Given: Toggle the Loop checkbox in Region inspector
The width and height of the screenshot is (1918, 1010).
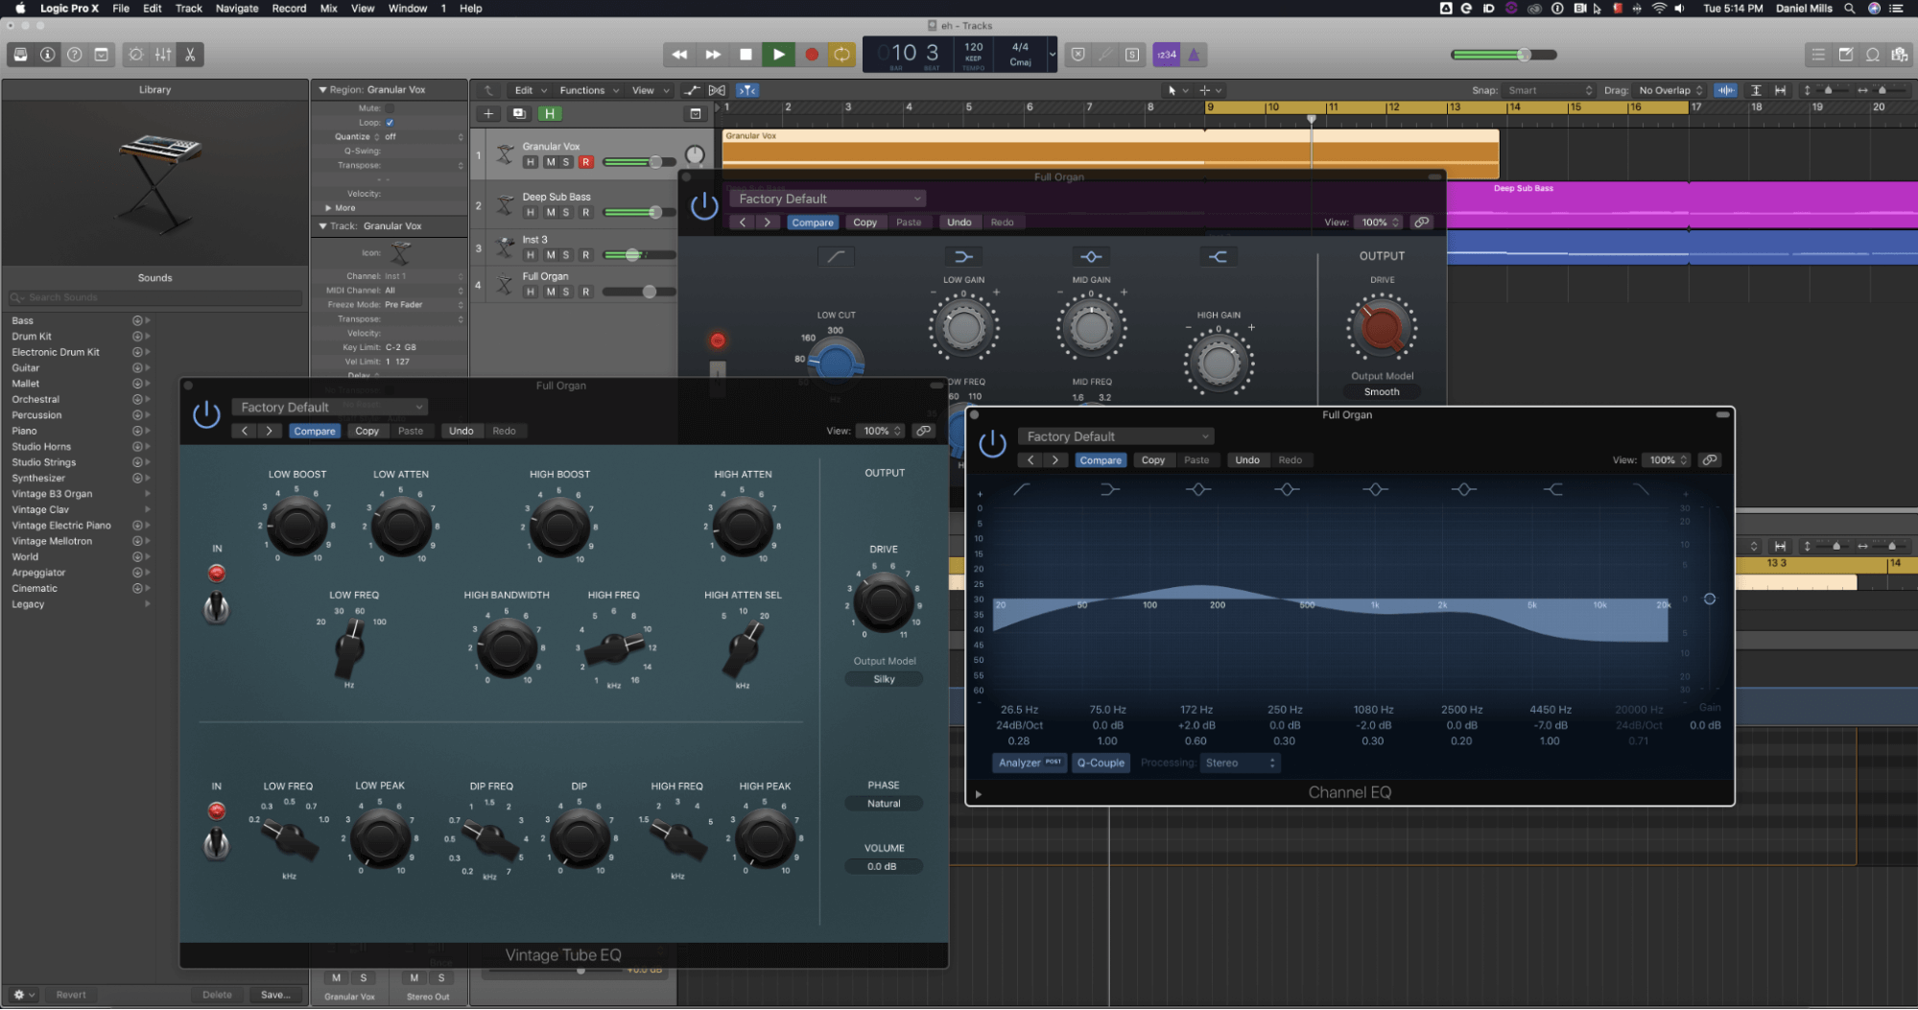Looking at the screenshot, I should point(390,123).
